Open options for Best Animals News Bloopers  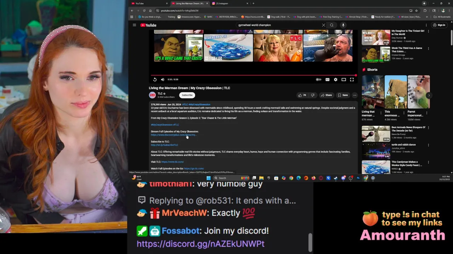(x=429, y=128)
